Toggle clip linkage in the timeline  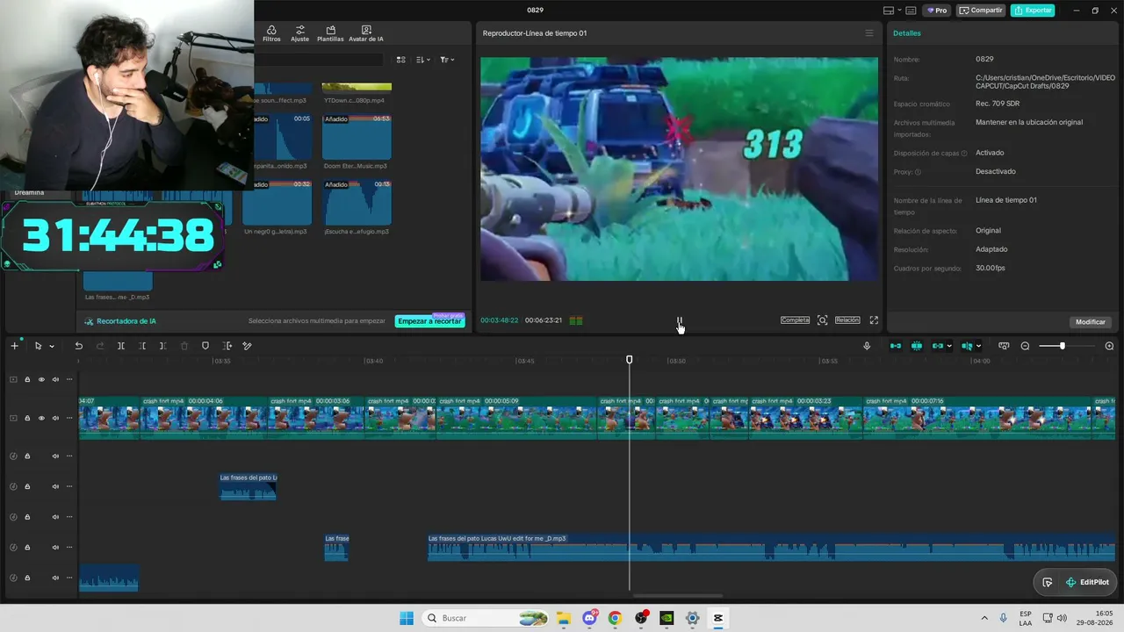click(938, 346)
